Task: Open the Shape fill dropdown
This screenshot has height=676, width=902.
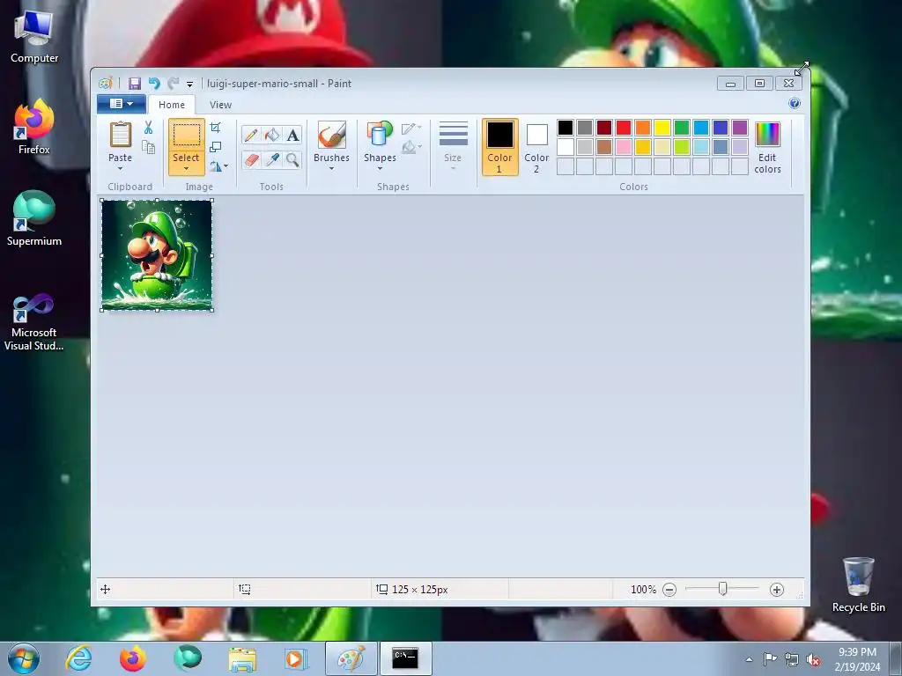Action: click(x=411, y=148)
